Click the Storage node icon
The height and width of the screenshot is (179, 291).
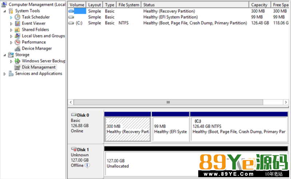tap(11, 55)
